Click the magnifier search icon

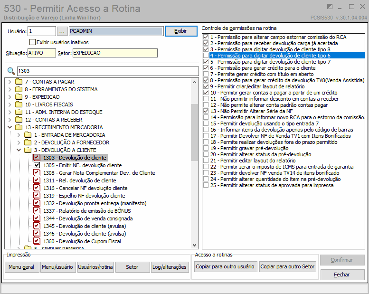(x=11, y=71)
